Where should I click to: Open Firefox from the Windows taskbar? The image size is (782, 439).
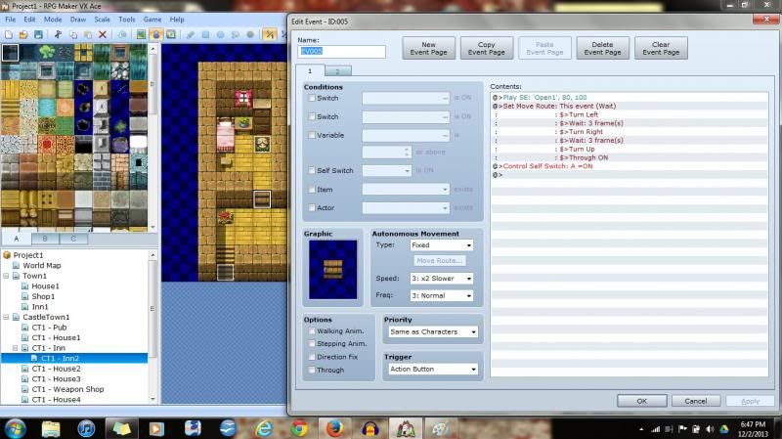click(334, 428)
